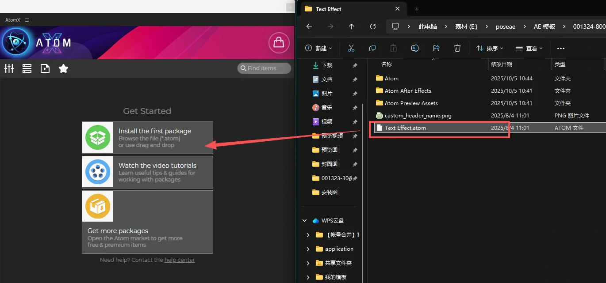Image resolution: width=606 pixels, height=283 pixels.
Task: Navigate to AE 模板 breadcrumb
Action: click(x=545, y=26)
